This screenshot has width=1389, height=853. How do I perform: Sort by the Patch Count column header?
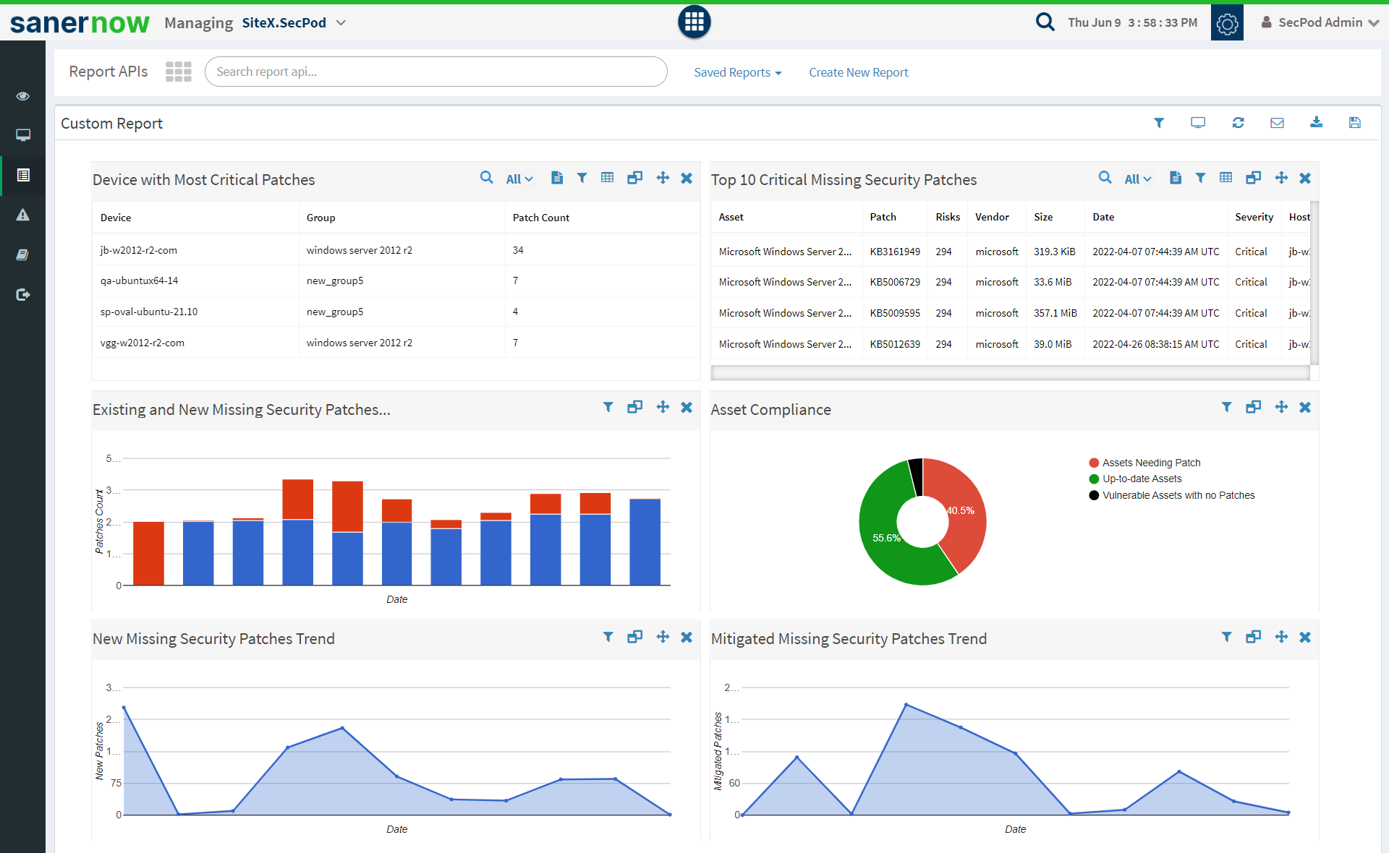tap(540, 218)
